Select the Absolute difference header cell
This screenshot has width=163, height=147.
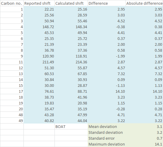pos(144,3)
